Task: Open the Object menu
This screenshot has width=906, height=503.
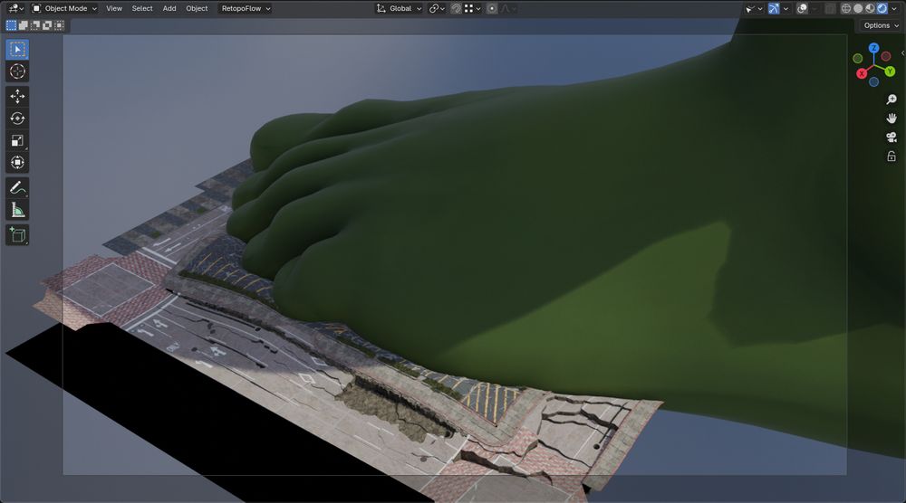Action: pyautogui.click(x=197, y=9)
